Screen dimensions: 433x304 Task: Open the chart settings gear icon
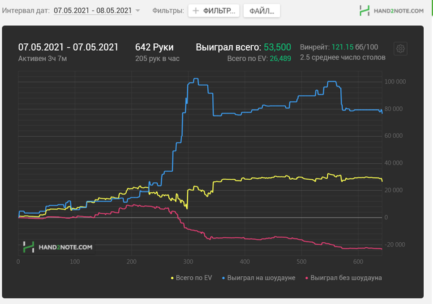click(x=400, y=49)
